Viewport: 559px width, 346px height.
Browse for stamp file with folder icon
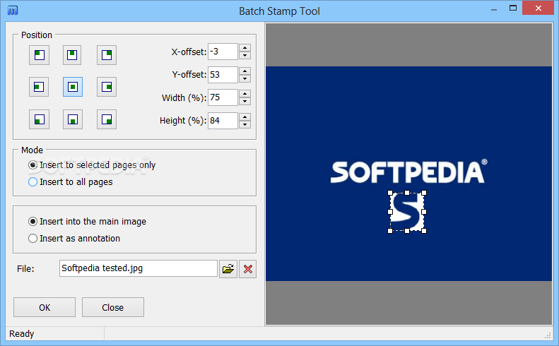pos(228,268)
